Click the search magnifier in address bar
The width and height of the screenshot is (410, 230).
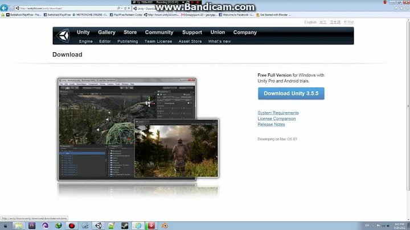click(x=118, y=9)
